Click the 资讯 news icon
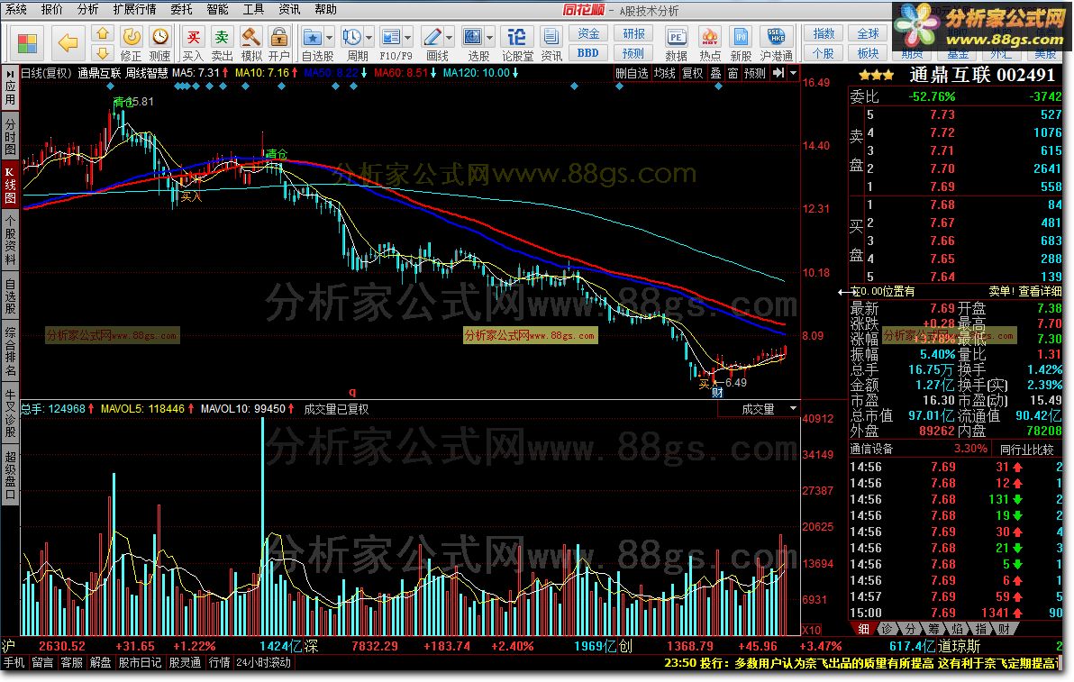The width and height of the screenshot is (1074, 682). pyautogui.click(x=551, y=37)
